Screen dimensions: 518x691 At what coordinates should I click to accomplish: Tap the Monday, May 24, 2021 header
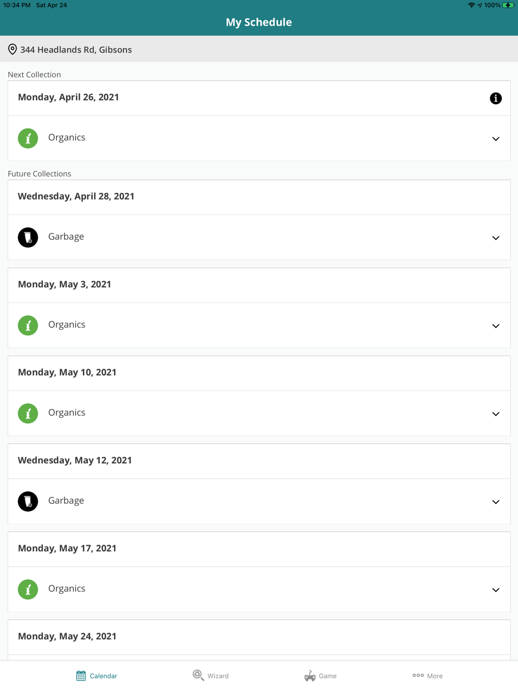point(67,636)
